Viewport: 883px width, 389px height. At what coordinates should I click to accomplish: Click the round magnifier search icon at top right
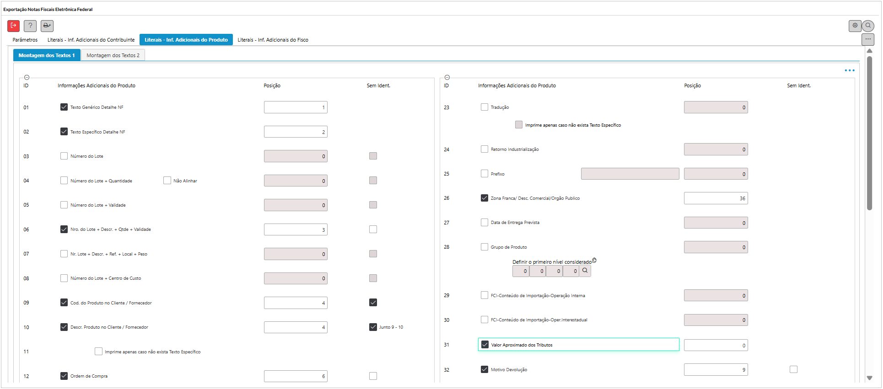[x=868, y=26]
